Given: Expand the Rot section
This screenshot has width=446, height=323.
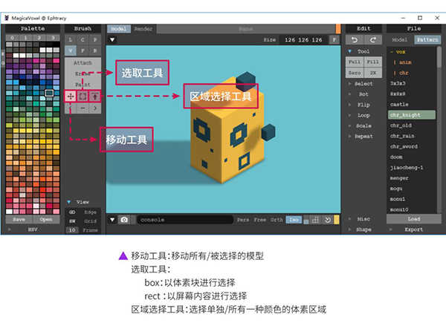Looking at the screenshot, I should tap(350, 94).
